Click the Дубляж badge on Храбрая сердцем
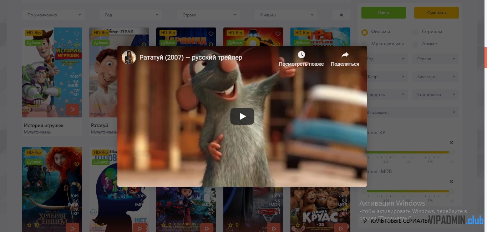 tap(34, 162)
